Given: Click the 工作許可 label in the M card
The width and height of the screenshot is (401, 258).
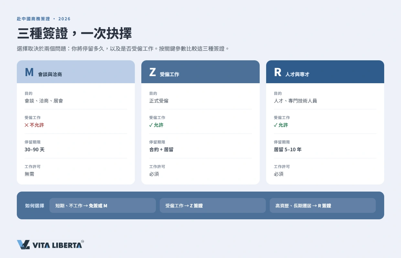Looking at the screenshot, I should tap(33, 167).
